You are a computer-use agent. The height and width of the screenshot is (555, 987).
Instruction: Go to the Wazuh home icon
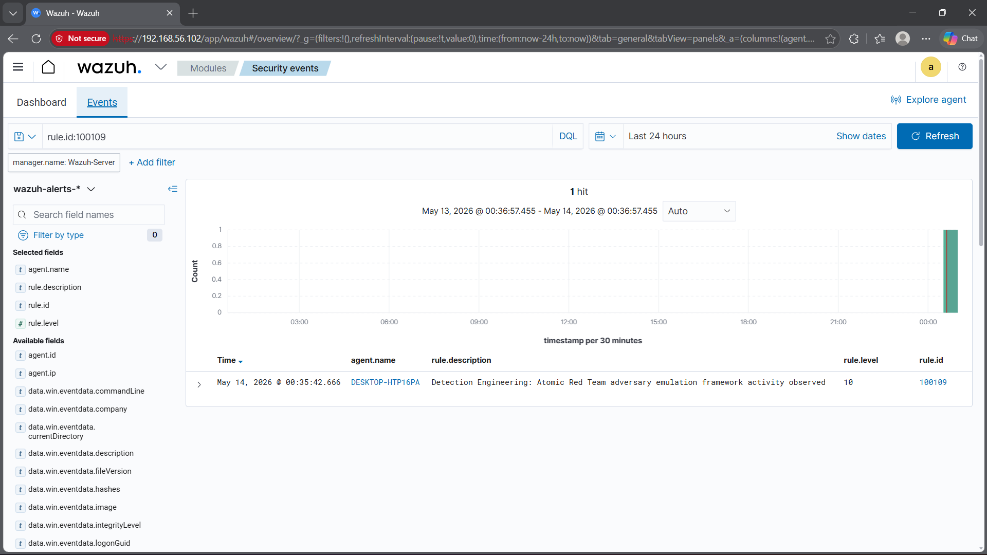48,67
